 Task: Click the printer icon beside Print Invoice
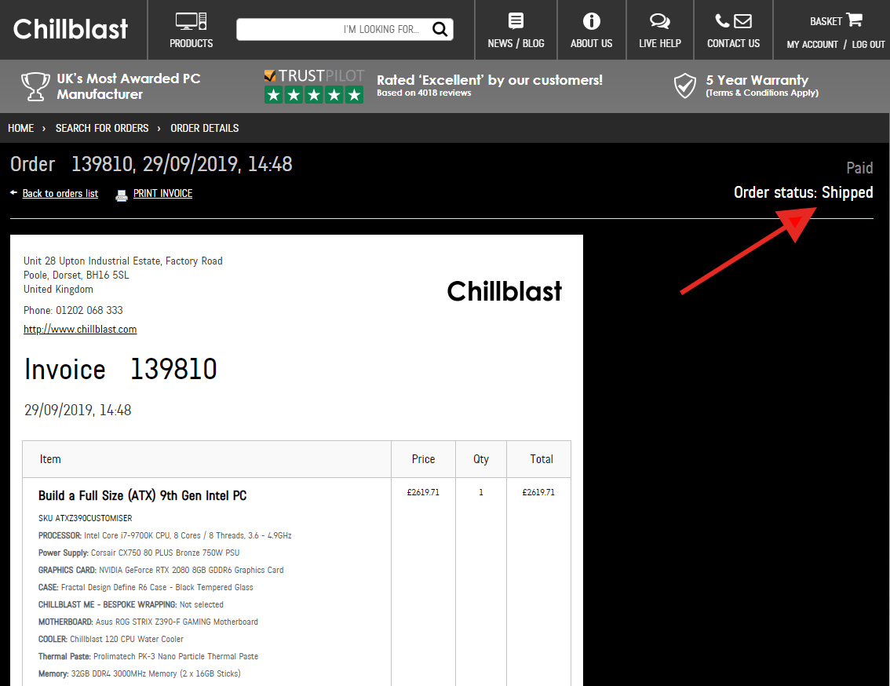tap(122, 195)
